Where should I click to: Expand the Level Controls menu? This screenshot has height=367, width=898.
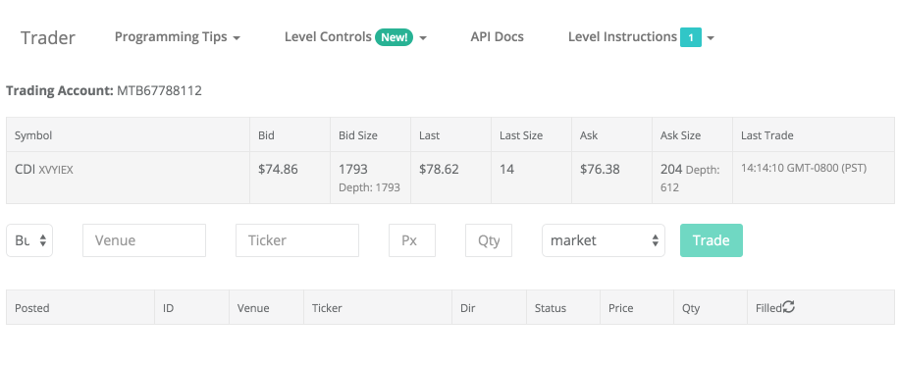(355, 37)
